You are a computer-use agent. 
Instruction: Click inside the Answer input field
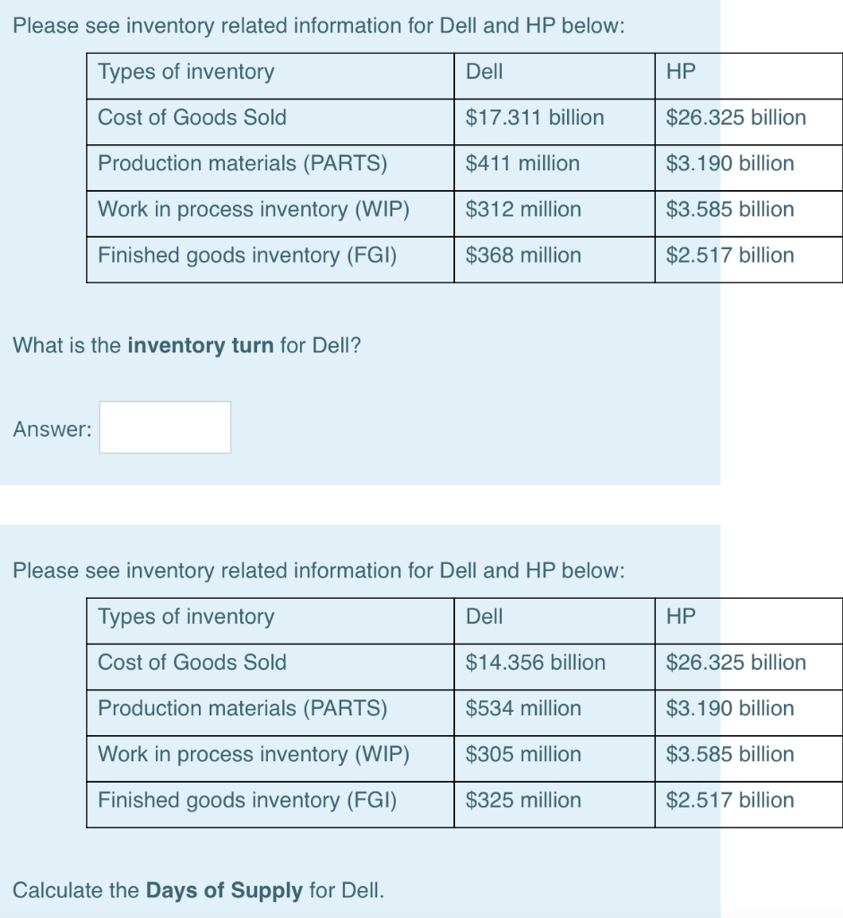(164, 427)
